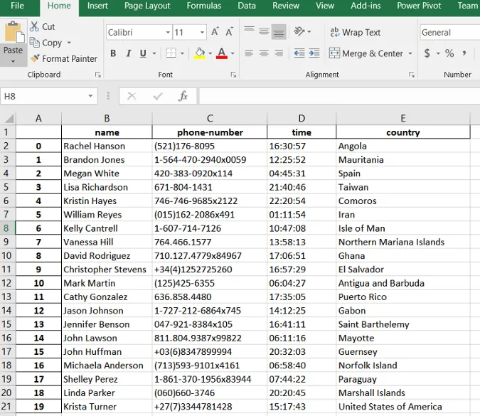This screenshot has height=416, width=480.
Task: Click the Increase Indent icon
Action: point(315,53)
